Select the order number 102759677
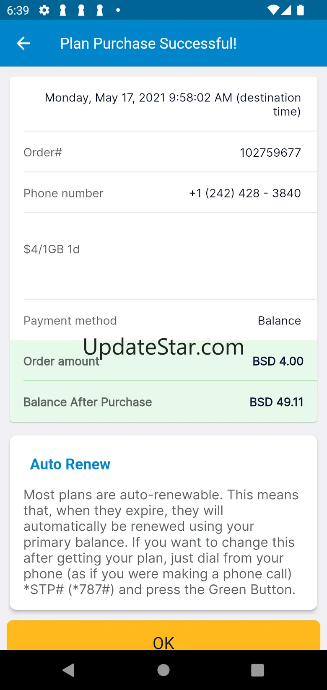Screen dimensions: 327x690 (x=270, y=153)
